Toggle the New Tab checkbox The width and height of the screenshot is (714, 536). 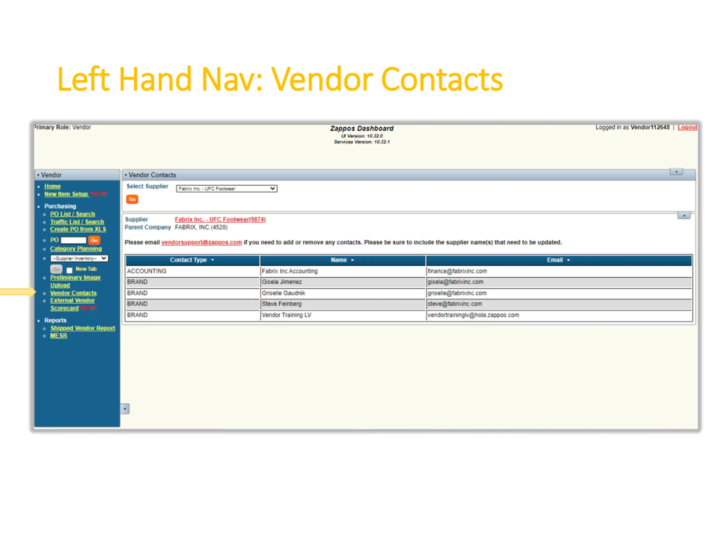pyautogui.click(x=69, y=270)
